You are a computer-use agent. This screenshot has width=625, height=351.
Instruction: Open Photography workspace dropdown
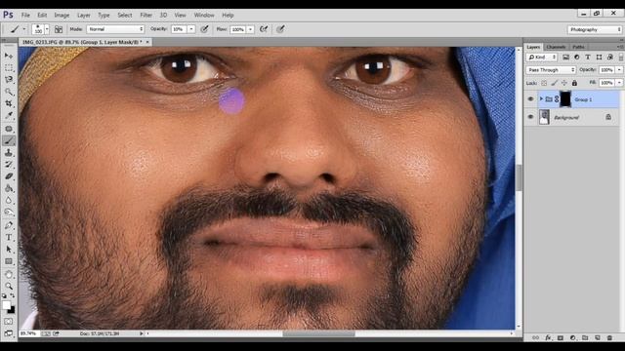[x=595, y=29]
